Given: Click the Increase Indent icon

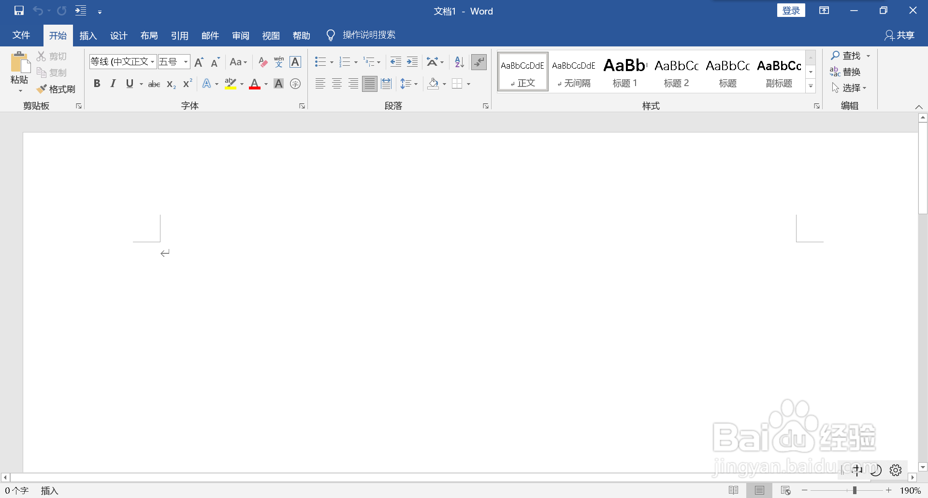Looking at the screenshot, I should point(412,62).
